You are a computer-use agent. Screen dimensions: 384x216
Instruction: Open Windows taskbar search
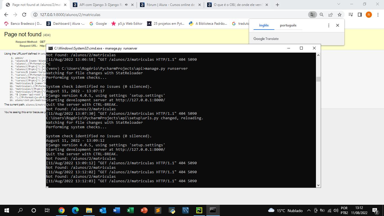[20, 210]
